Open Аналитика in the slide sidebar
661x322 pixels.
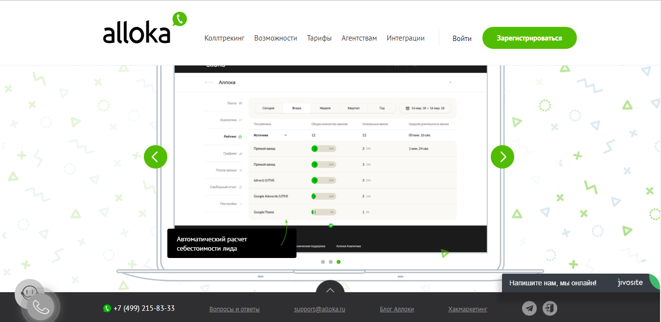231,120
